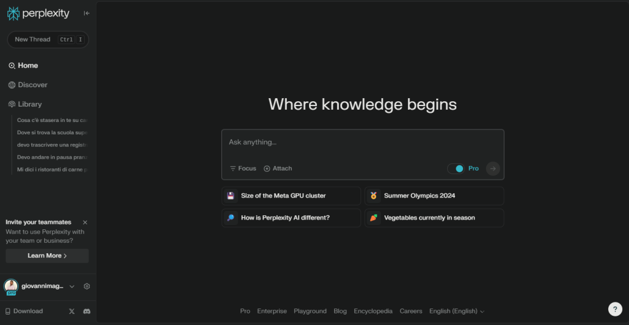Open the Library section

(29, 104)
